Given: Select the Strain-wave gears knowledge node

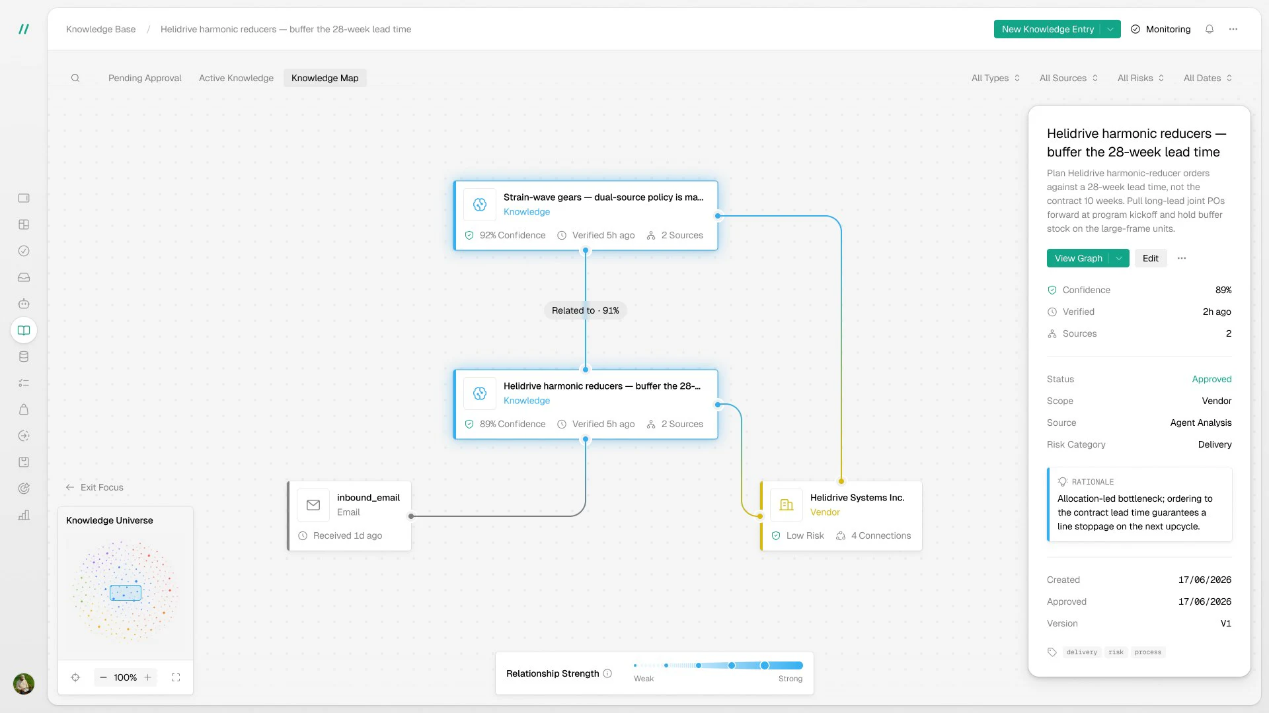Looking at the screenshot, I should pos(586,215).
